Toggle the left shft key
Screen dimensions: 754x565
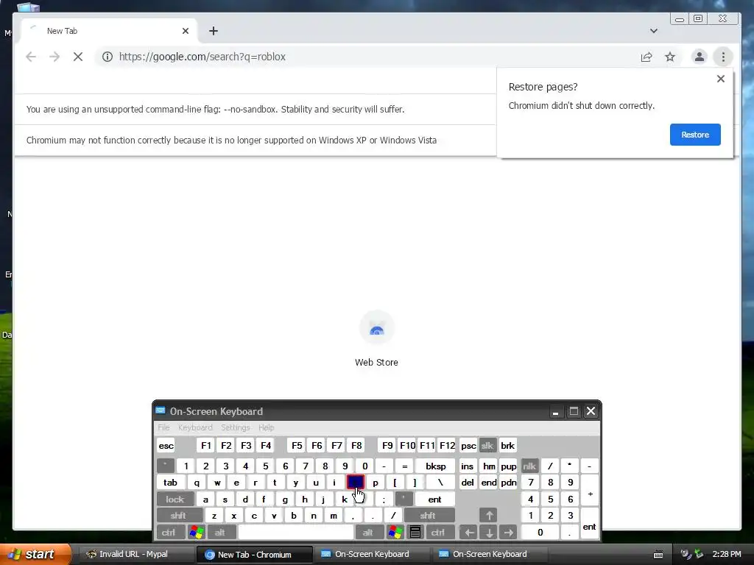pyautogui.click(x=178, y=516)
